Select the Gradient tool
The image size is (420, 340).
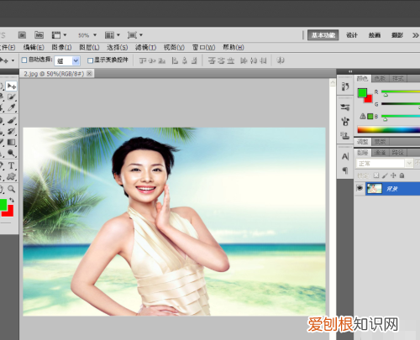click(11, 142)
